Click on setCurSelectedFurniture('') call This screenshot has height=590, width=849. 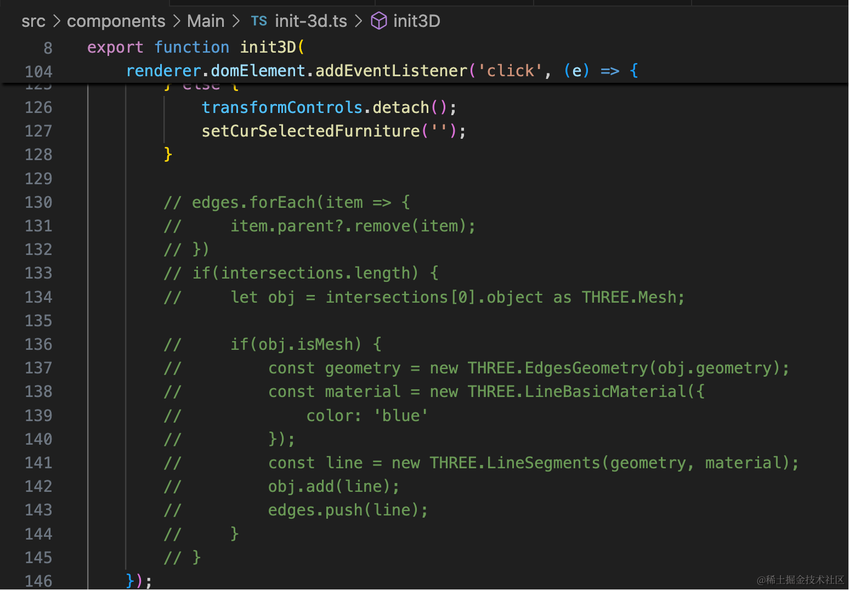[334, 131]
